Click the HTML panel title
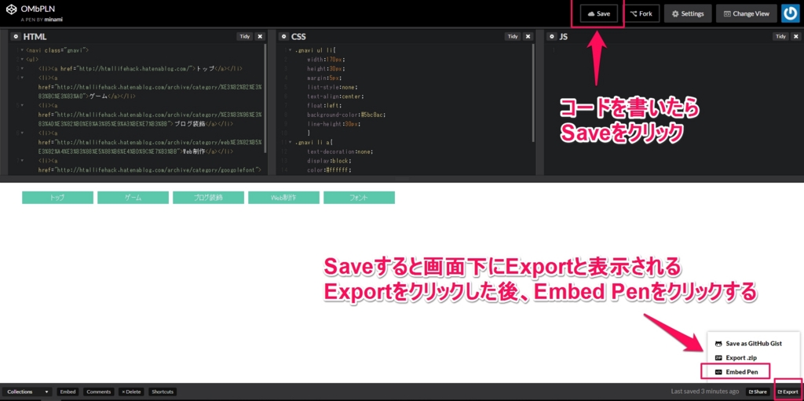Image resolution: width=804 pixels, height=401 pixels. [x=35, y=37]
